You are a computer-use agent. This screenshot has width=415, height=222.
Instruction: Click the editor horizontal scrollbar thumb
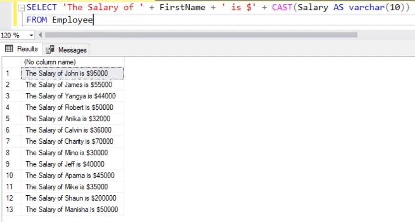pos(201,35)
